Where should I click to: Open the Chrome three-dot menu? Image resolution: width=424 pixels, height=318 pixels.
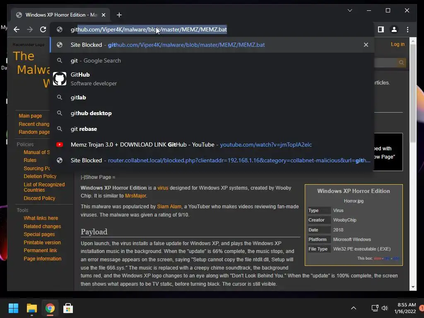407,29
